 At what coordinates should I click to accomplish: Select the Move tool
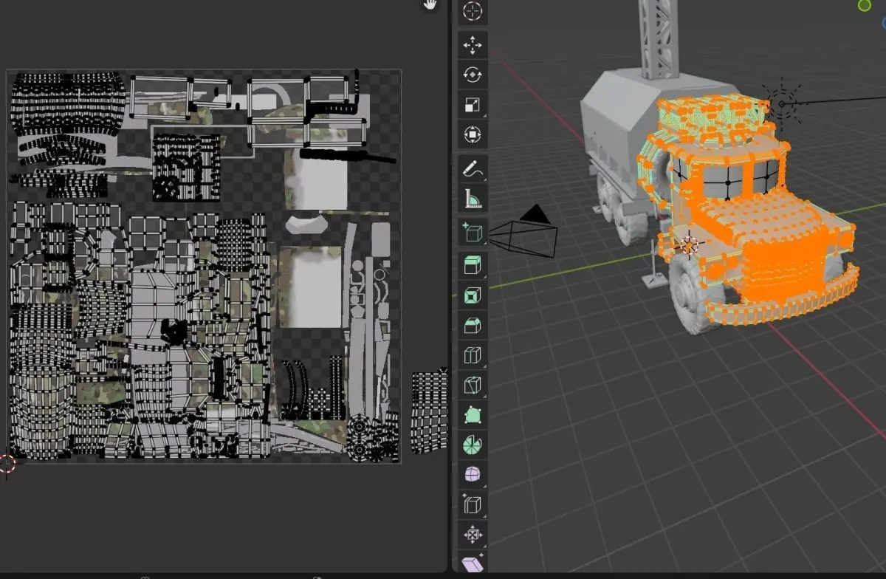point(473,45)
